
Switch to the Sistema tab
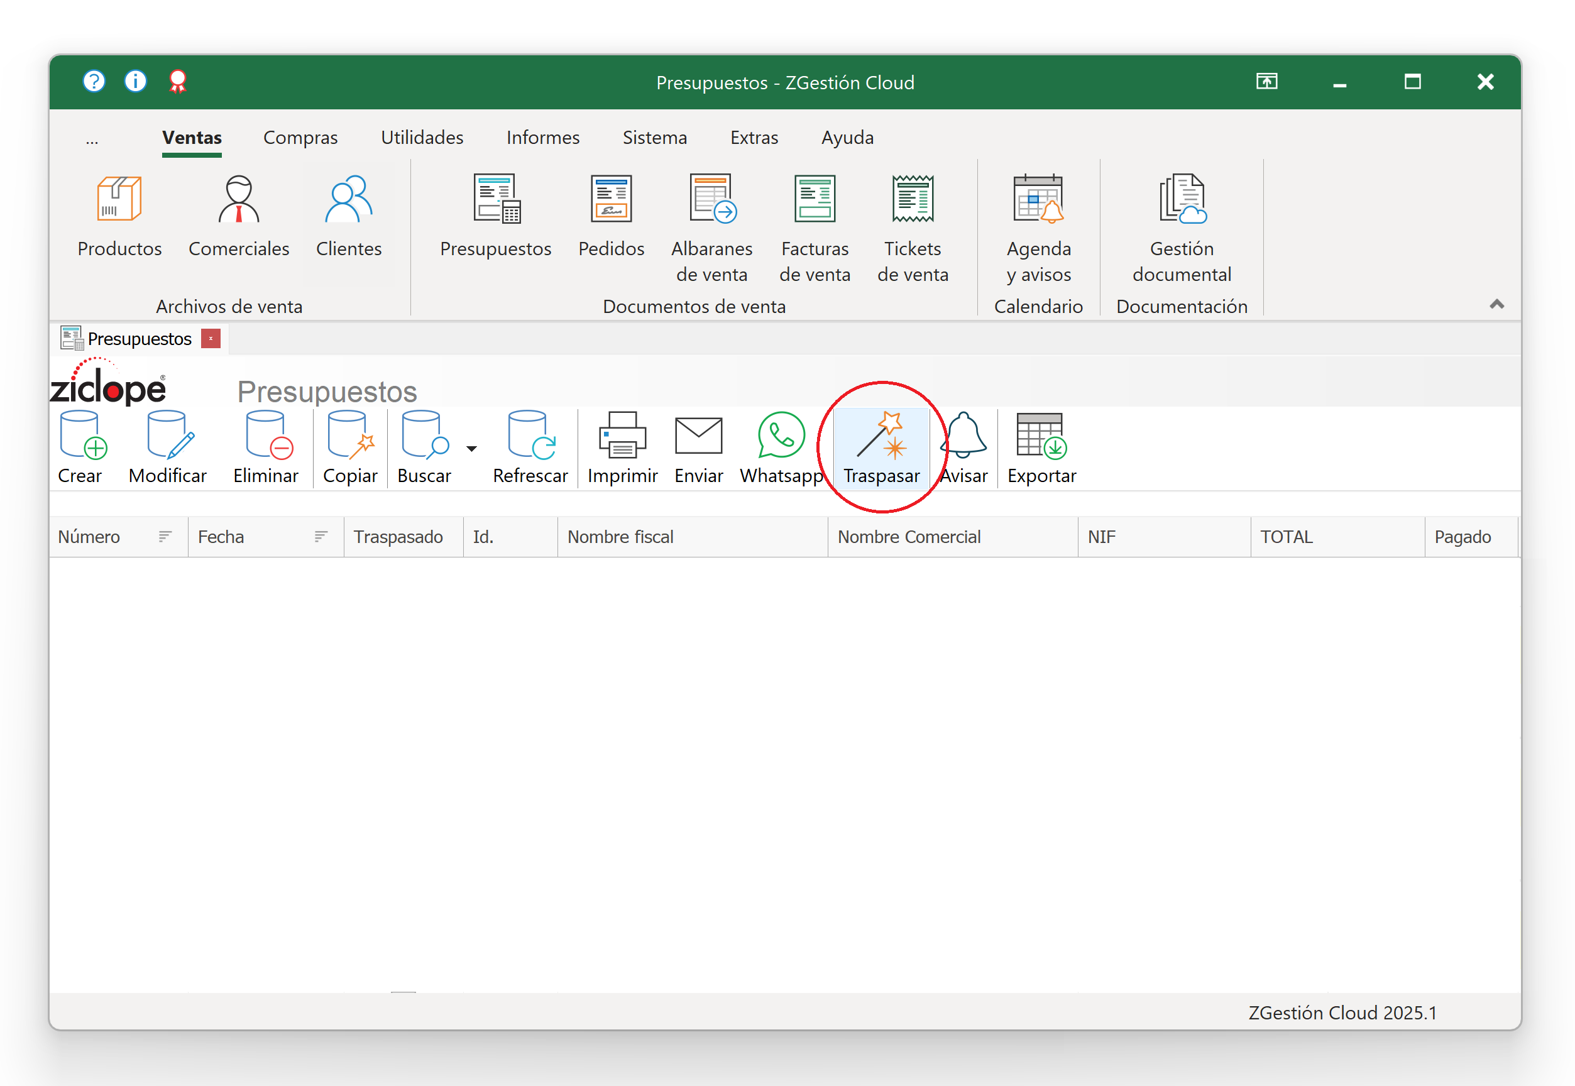tap(654, 138)
